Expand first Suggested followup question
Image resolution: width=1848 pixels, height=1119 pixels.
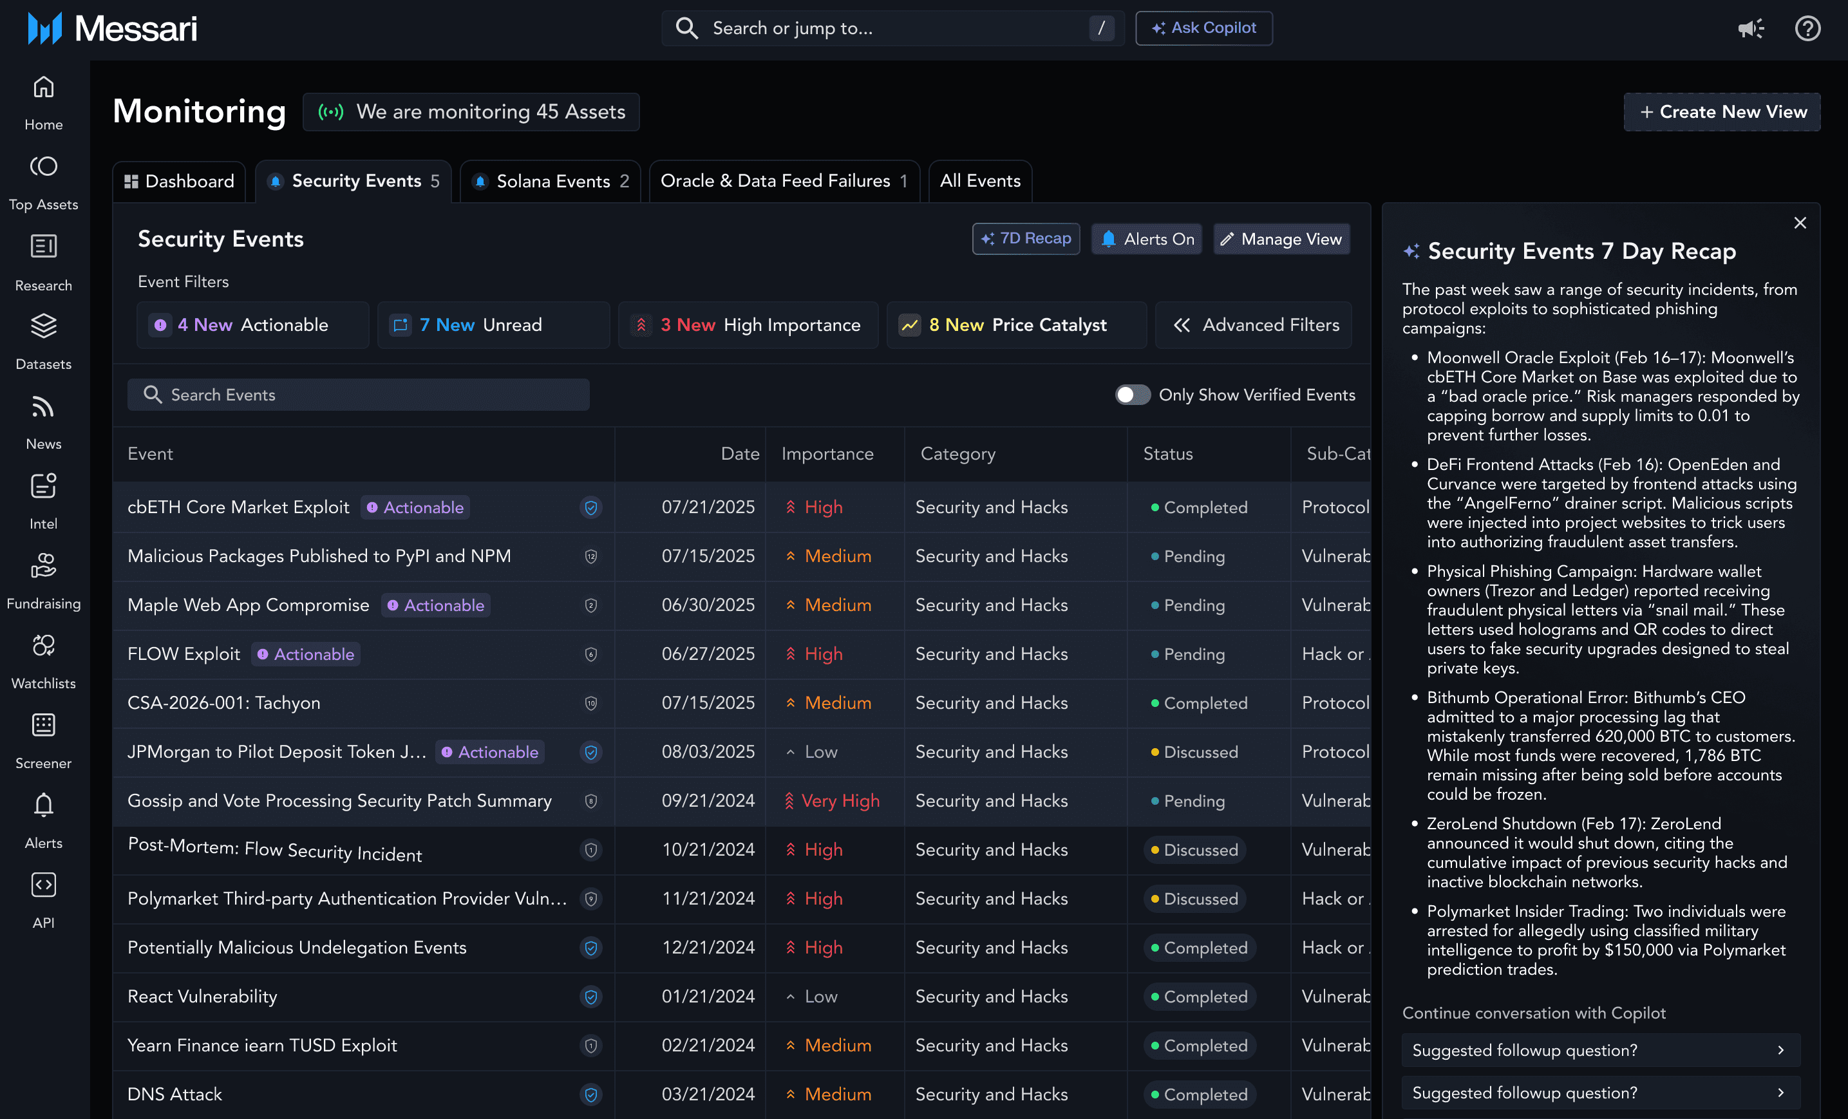point(1601,1050)
